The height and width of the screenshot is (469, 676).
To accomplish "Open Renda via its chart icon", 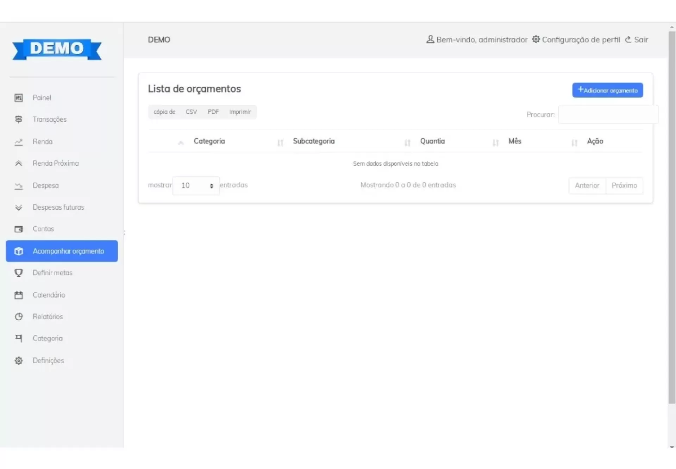I will click(19, 142).
